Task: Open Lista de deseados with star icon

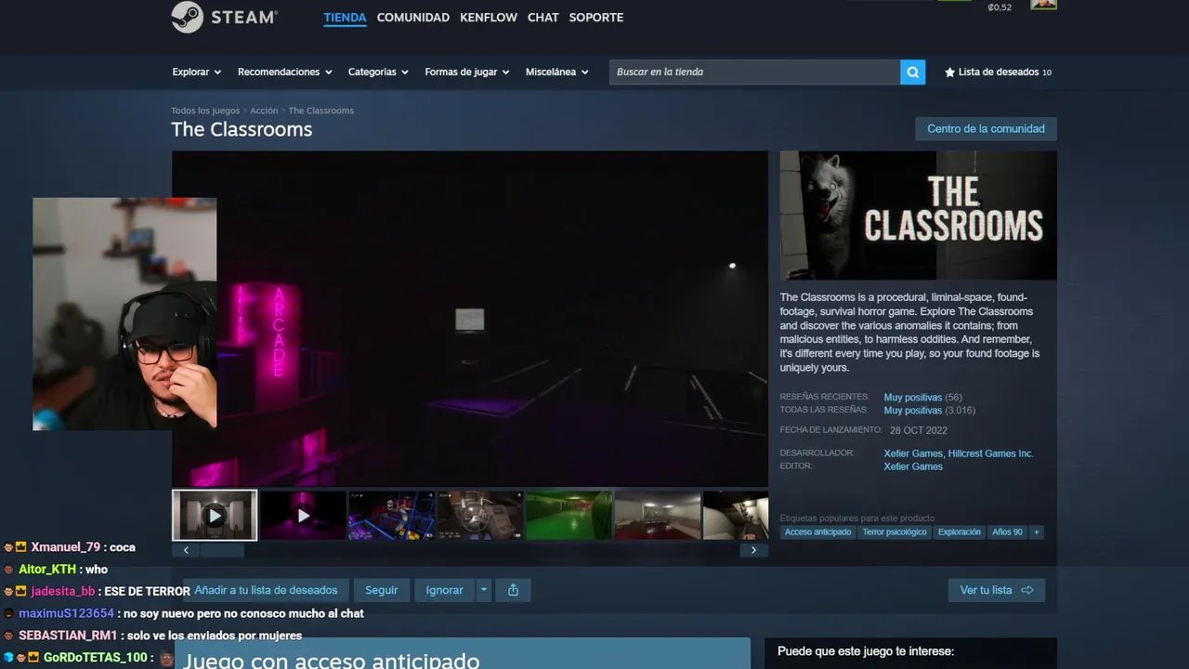Action: point(999,72)
